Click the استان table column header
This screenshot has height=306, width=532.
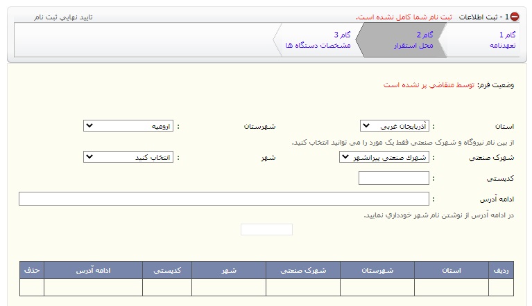(x=452, y=271)
